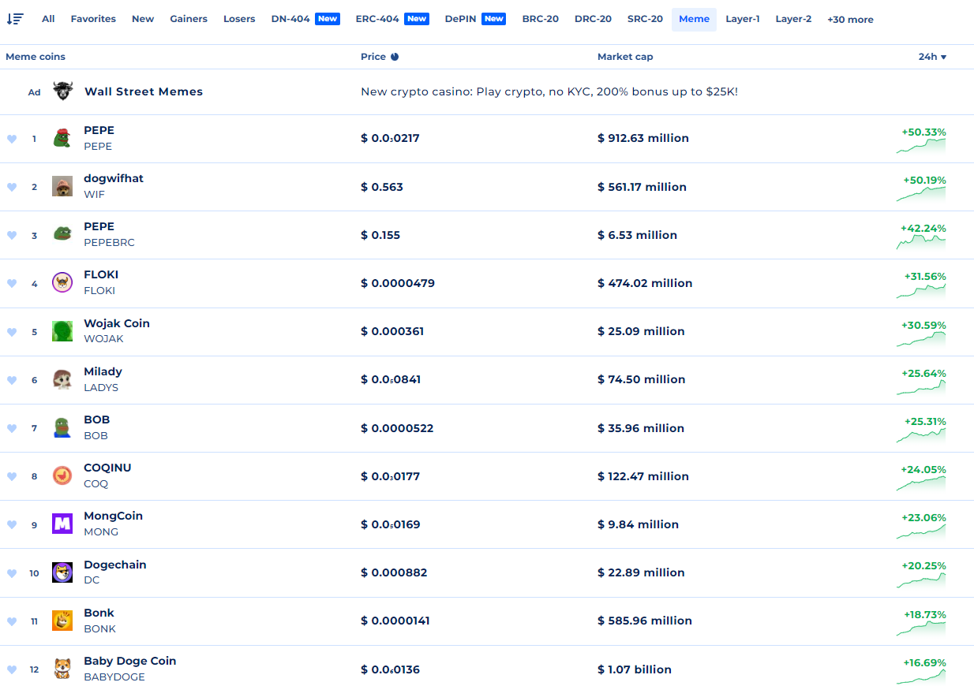974x686 pixels.
Task: Click the sort order icon
Action: coord(15,19)
